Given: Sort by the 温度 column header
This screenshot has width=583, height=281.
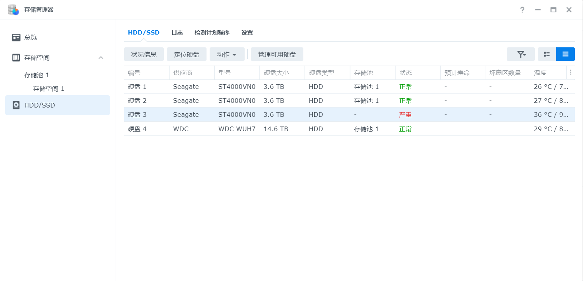Looking at the screenshot, I should 548,73.
